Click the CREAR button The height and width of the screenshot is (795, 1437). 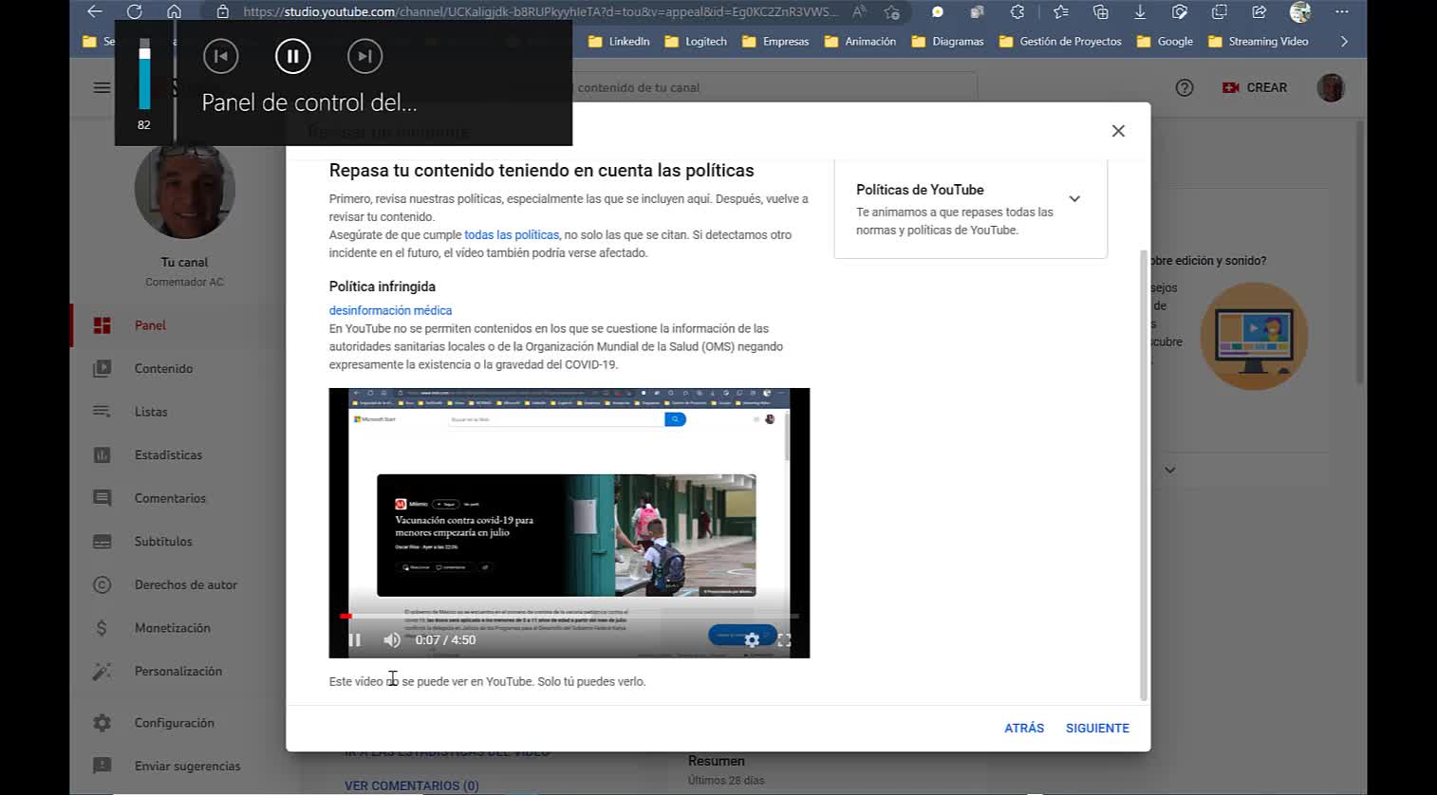[x=1255, y=87]
